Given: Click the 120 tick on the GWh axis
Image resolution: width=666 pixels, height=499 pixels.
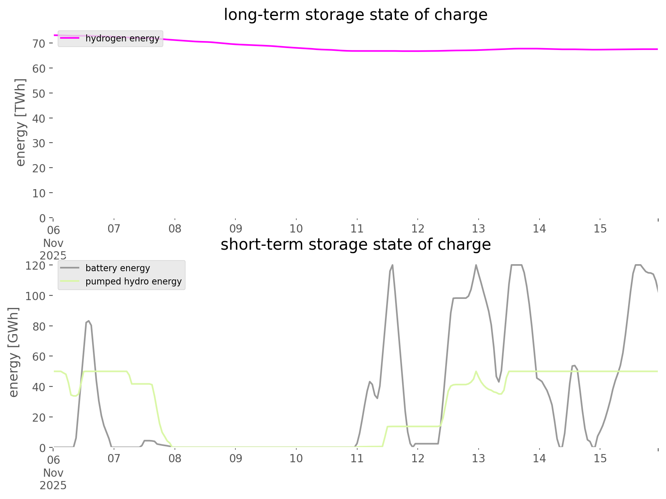Looking at the screenshot, I should coord(36,266).
